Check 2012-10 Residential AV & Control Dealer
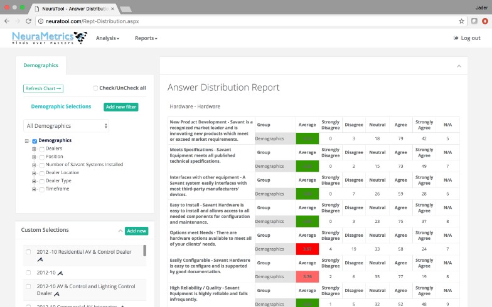Screen dimensions: 492x307 [x=28, y=252]
